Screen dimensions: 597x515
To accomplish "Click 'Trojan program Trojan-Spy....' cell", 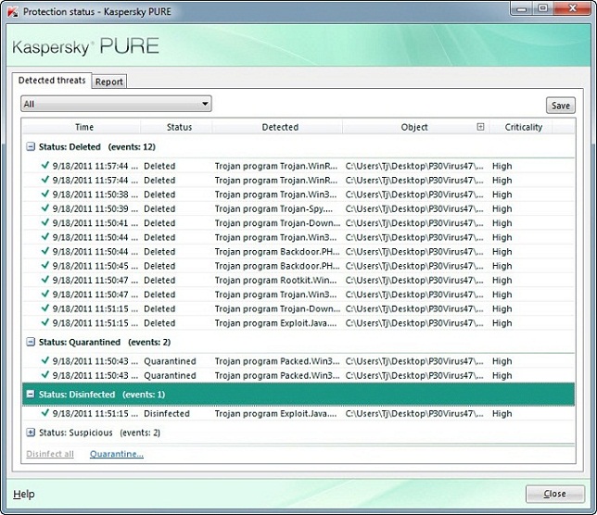I will point(273,208).
